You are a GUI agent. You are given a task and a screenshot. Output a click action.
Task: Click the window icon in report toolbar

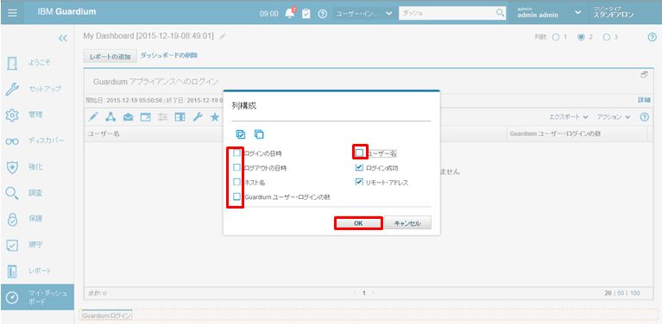click(x=145, y=117)
